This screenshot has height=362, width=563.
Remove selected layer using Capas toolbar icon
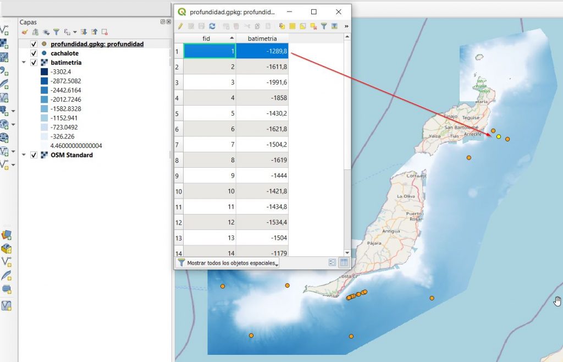pyautogui.click(x=105, y=32)
